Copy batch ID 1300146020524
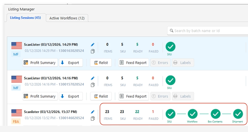Screen dimensions: 248x132 (93, 119)
